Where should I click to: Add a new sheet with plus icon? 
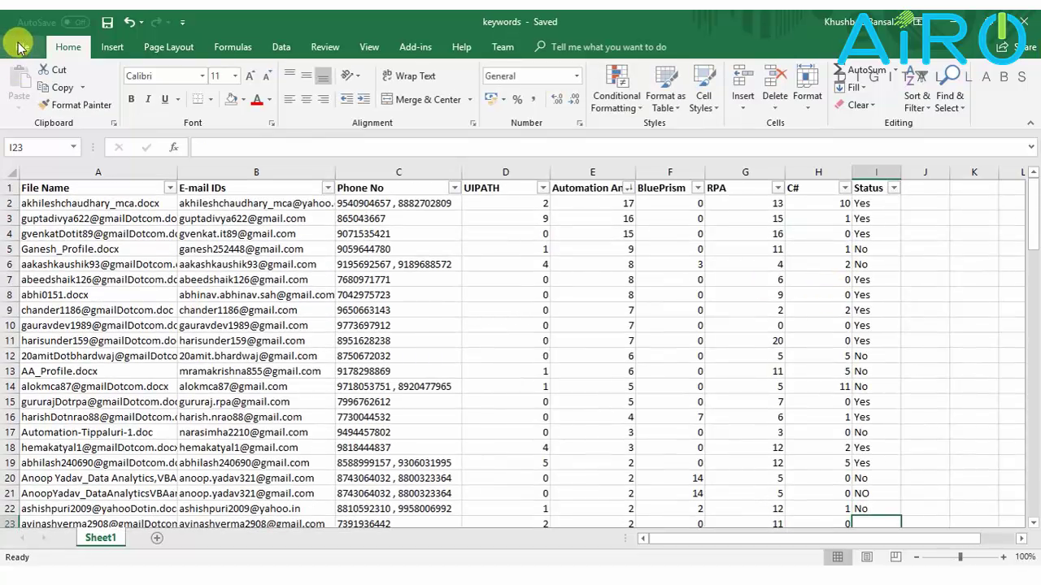pyautogui.click(x=157, y=538)
